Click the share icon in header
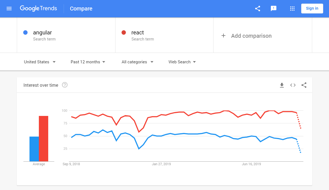The image size is (329, 190). tap(258, 9)
